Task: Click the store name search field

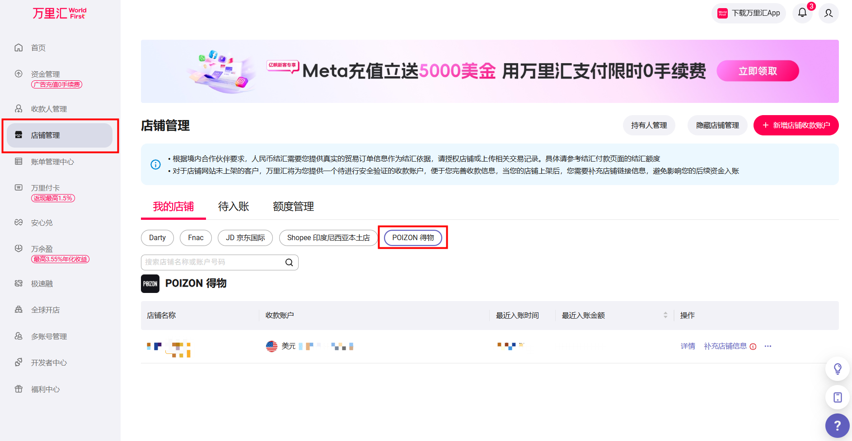Action: [212, 262]
